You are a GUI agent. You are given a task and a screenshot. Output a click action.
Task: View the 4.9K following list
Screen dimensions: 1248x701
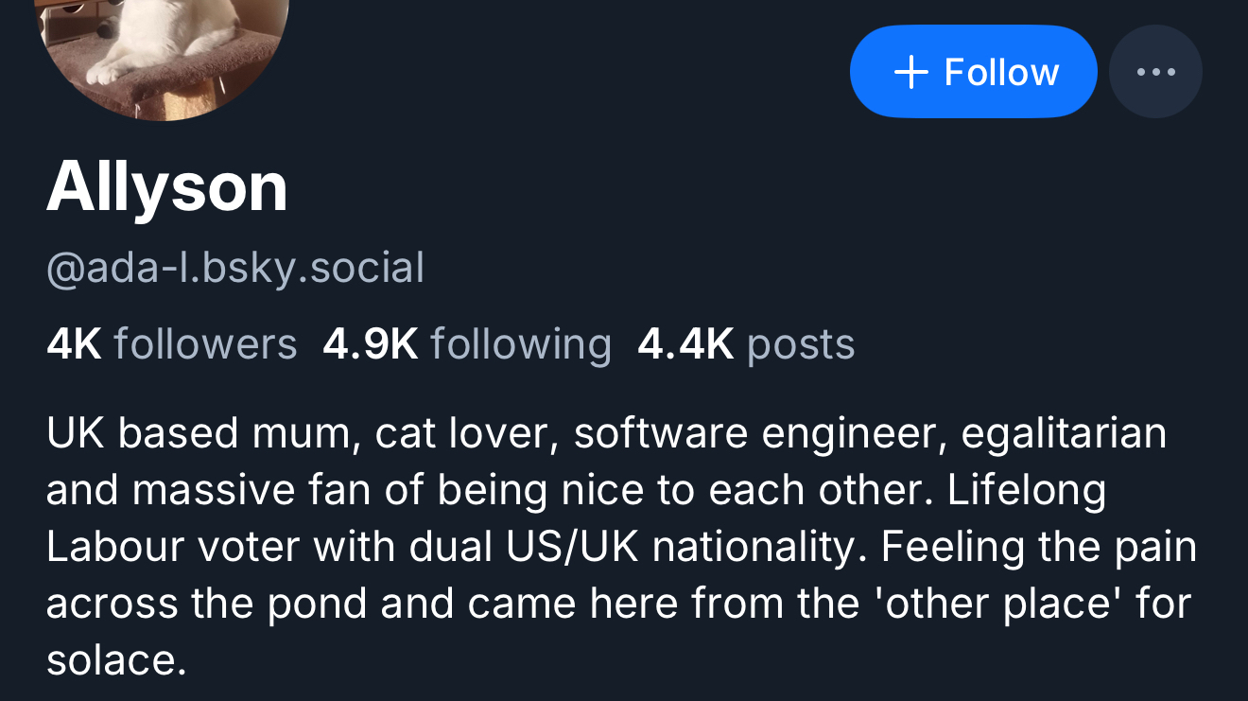(467, 344)
